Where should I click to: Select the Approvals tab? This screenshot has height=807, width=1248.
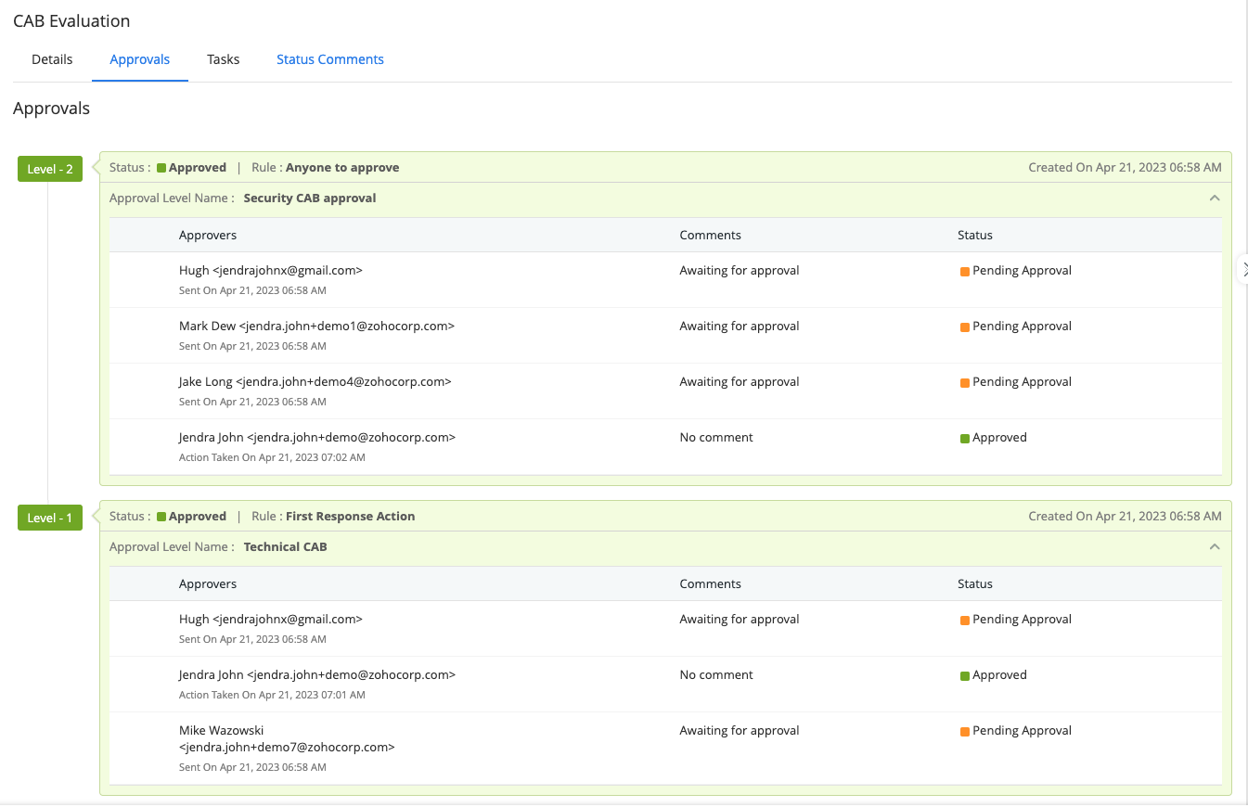pyautogui.click(x=139, y=59)
